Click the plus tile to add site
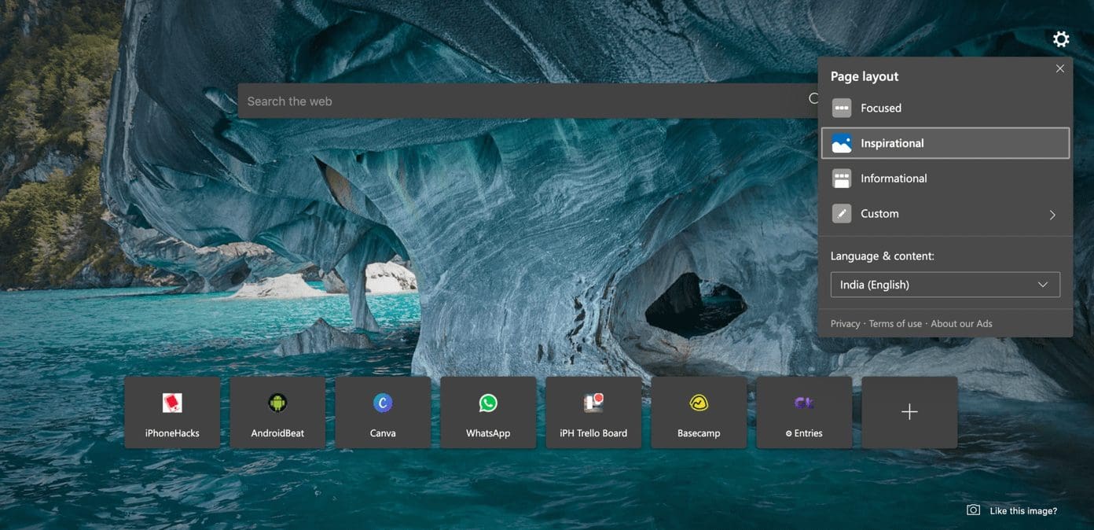Image resolution: width=1094 pixels, height=530 pixels. [909, 412]
